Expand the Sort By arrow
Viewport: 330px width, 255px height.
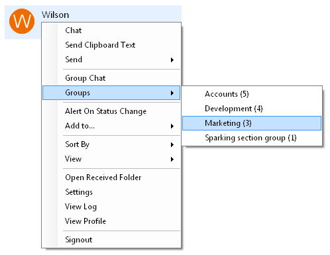pyautogui.click(x=172, y=144)
